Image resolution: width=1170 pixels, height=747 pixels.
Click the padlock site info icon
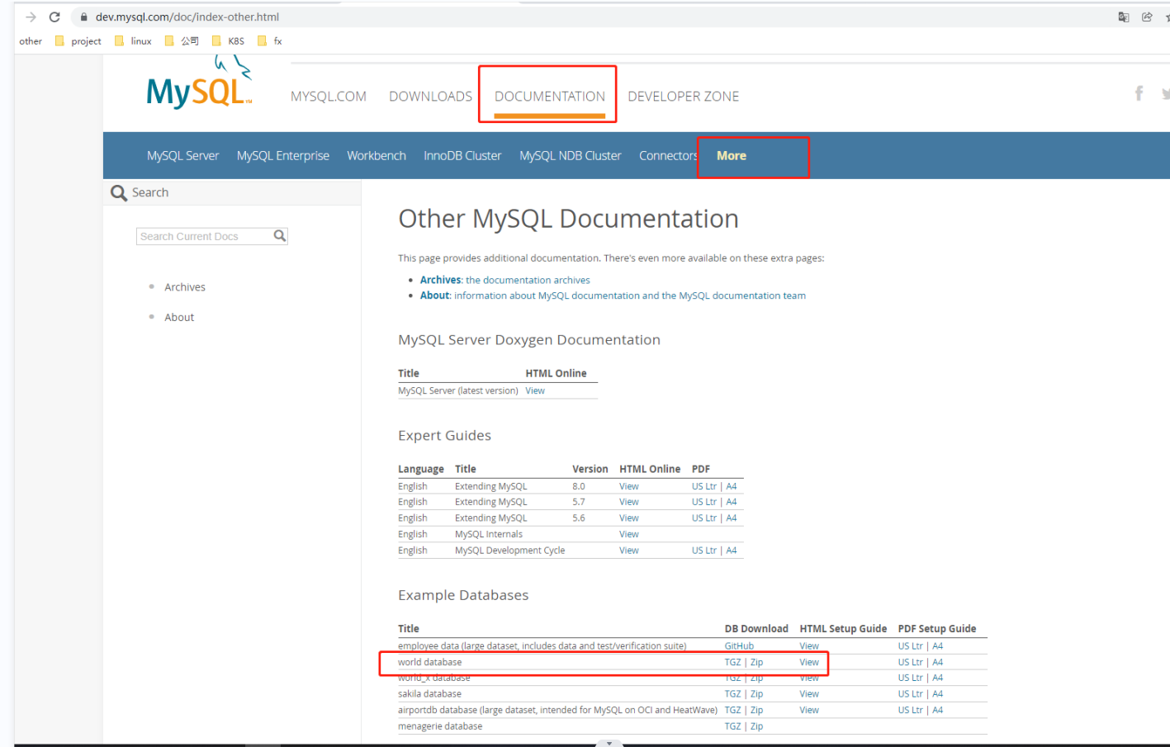83,17
